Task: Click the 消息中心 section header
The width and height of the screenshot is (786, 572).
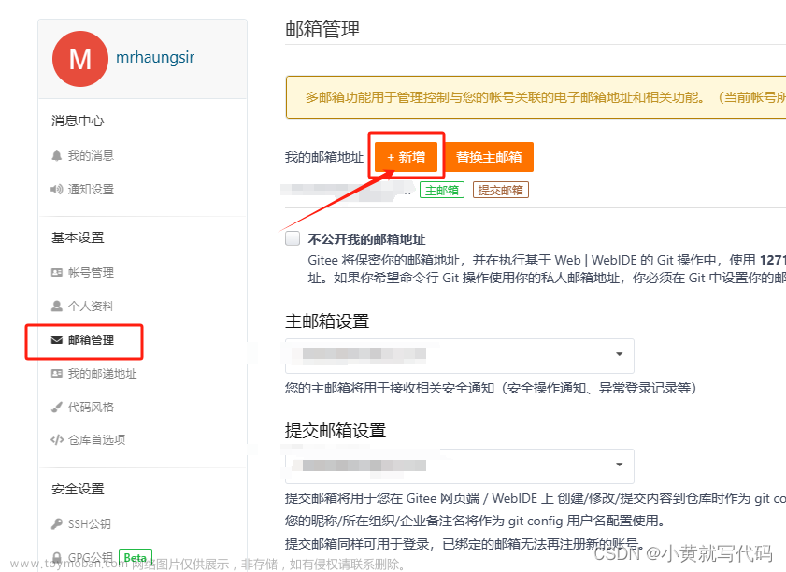Action: 78,121
